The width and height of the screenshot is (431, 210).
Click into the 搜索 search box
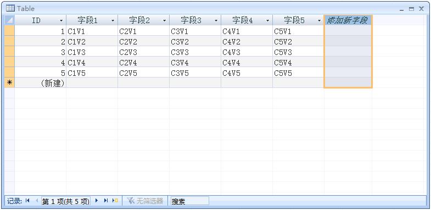(x=189, y=201)
